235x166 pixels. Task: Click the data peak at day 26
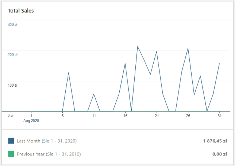tap(188, 48)
